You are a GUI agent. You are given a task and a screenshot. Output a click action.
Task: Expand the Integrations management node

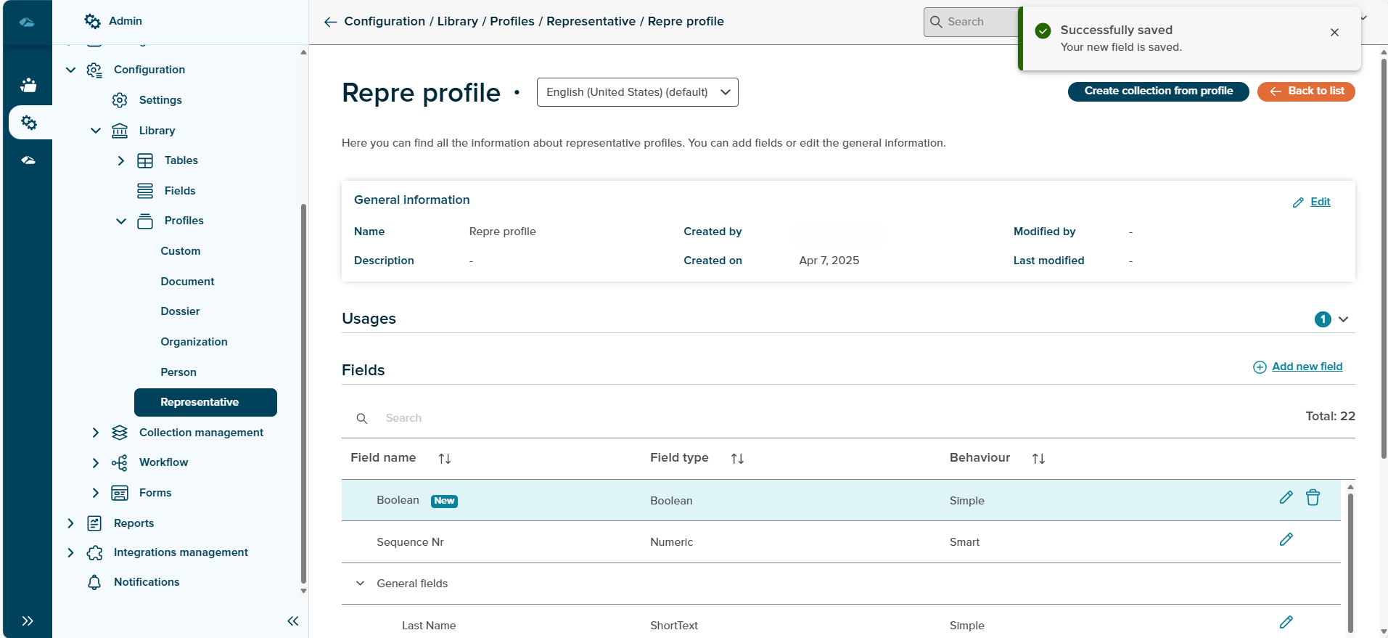click(70, 552)
